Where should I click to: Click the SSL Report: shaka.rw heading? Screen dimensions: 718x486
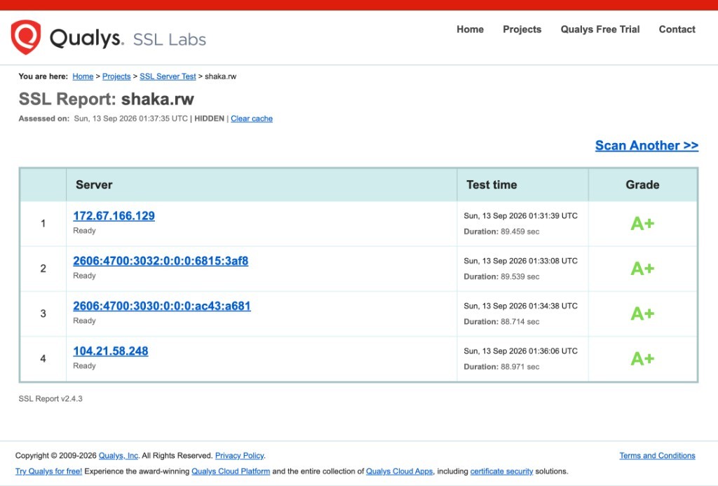[107, 99]
